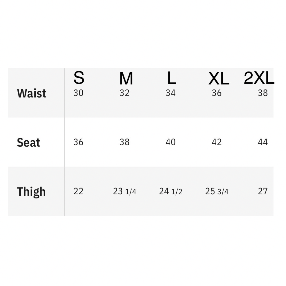Screen dimensions: 286x286
Task: Click the thigh value 24 1/2
Action: click(171, 191)
